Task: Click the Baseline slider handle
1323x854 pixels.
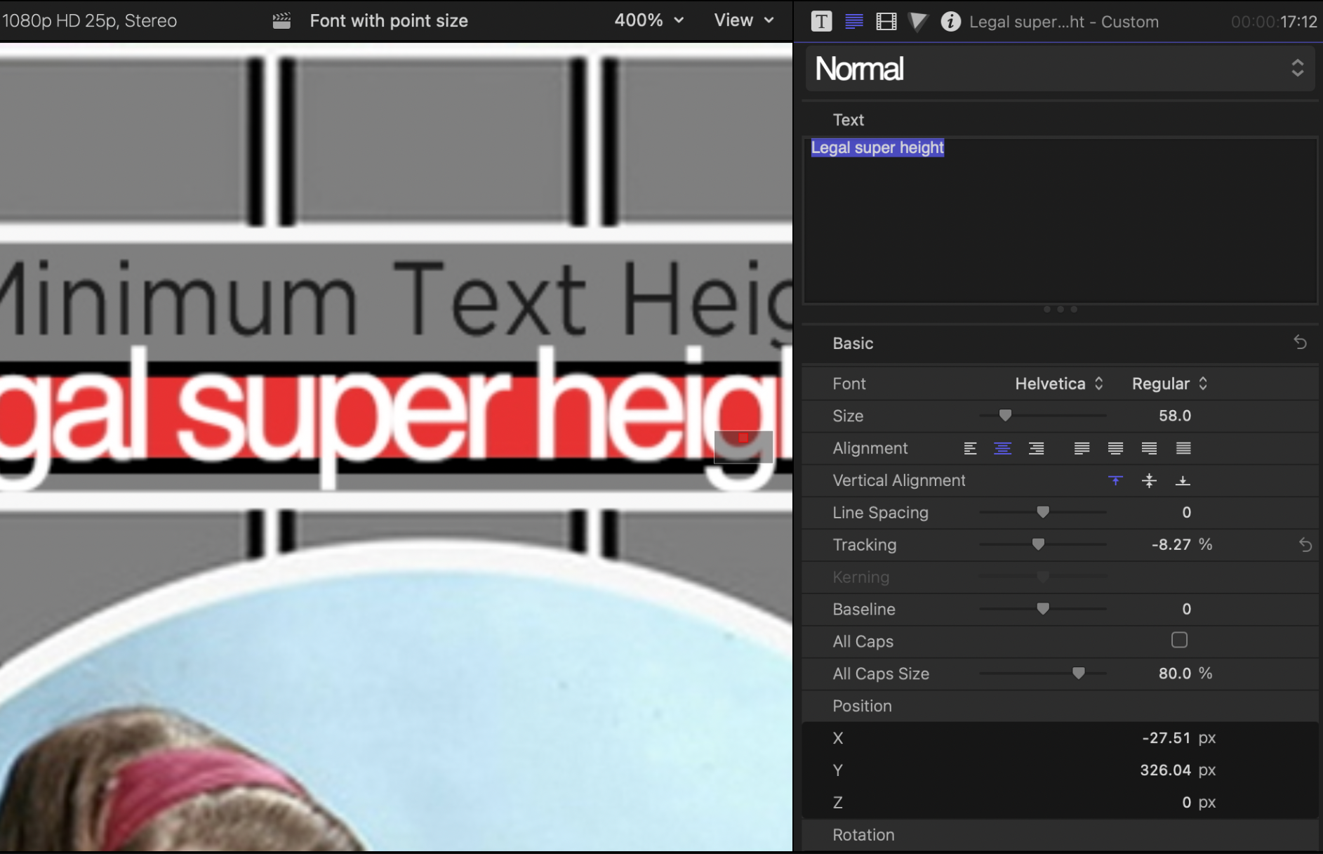Action: click(x=1043, y=609)
